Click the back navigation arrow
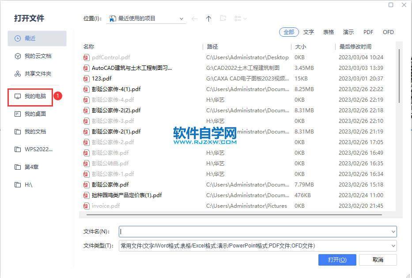The height and width of the screenshot is (278, 412). 194,18
